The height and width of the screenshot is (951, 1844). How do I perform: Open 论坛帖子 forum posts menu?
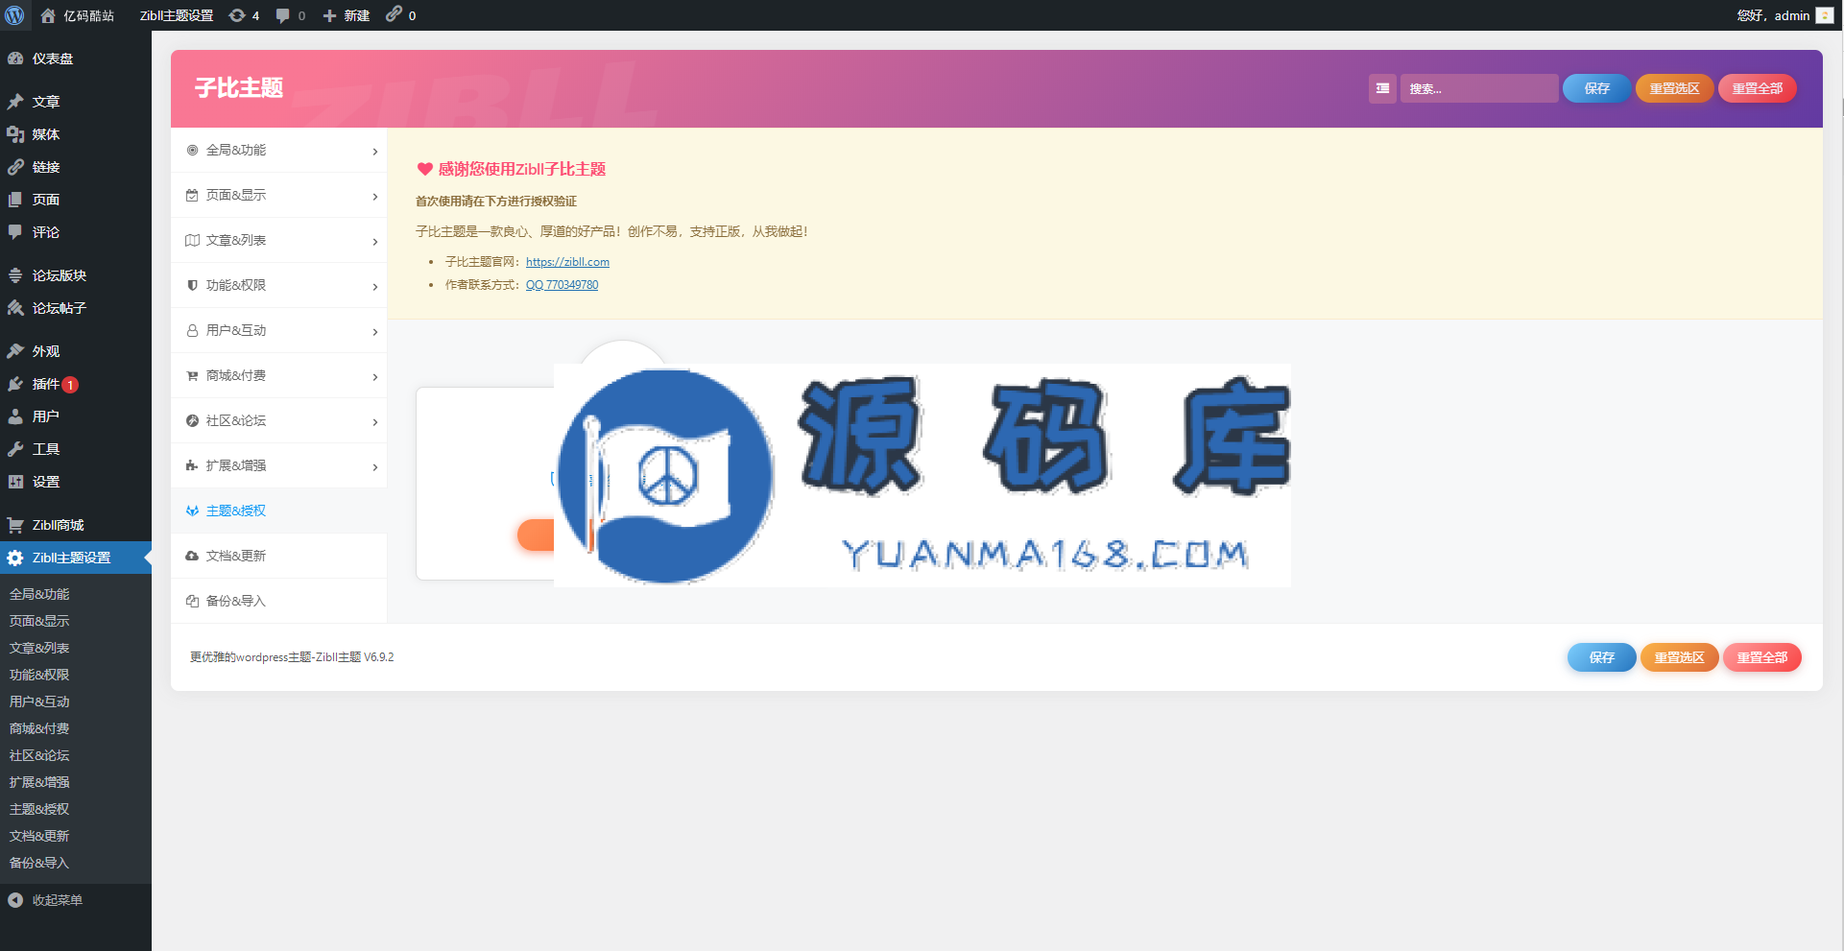(x=76, y=308)
